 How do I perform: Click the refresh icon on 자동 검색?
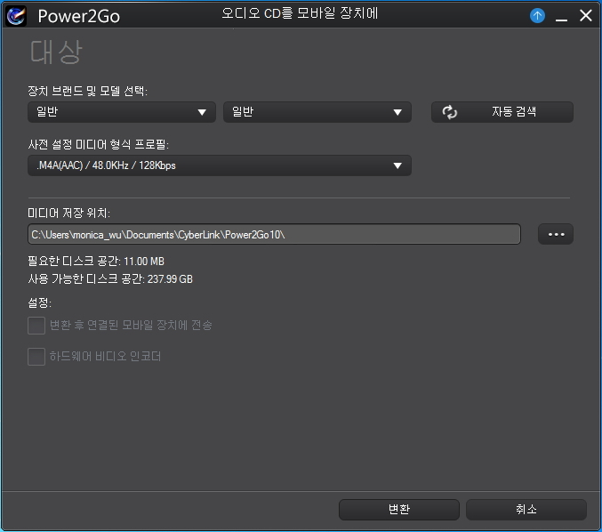[x=449, y=112]
